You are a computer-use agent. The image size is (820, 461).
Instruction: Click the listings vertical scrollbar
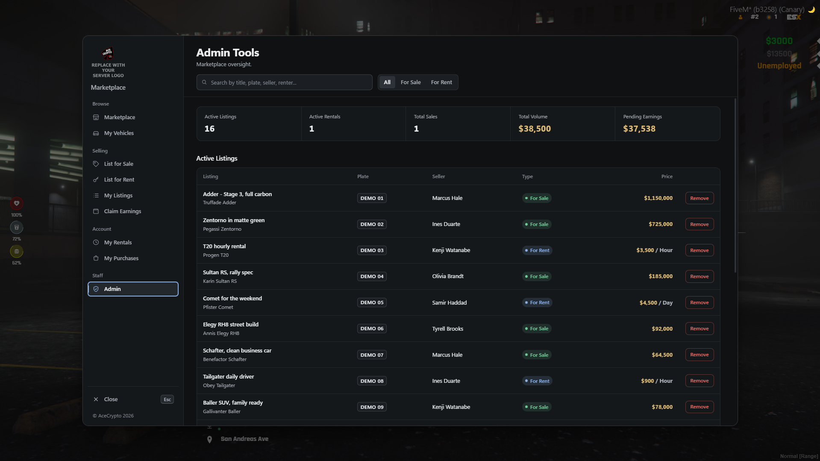pos(735,185)
